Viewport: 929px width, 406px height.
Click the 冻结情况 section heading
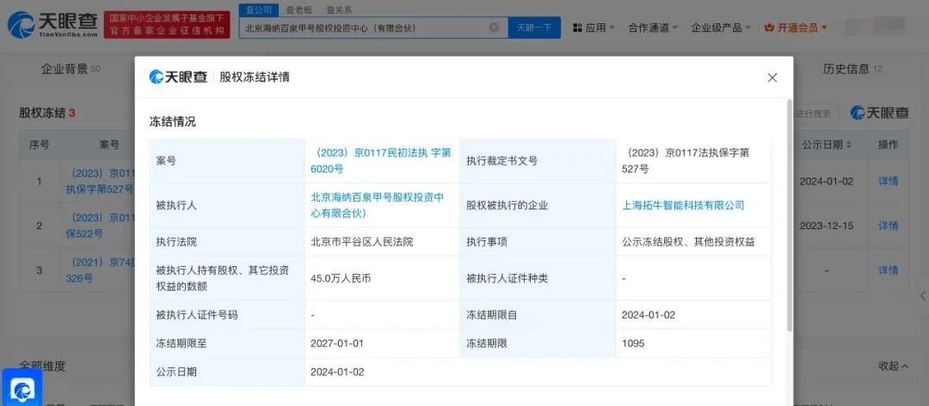click(x=172, y=123)
